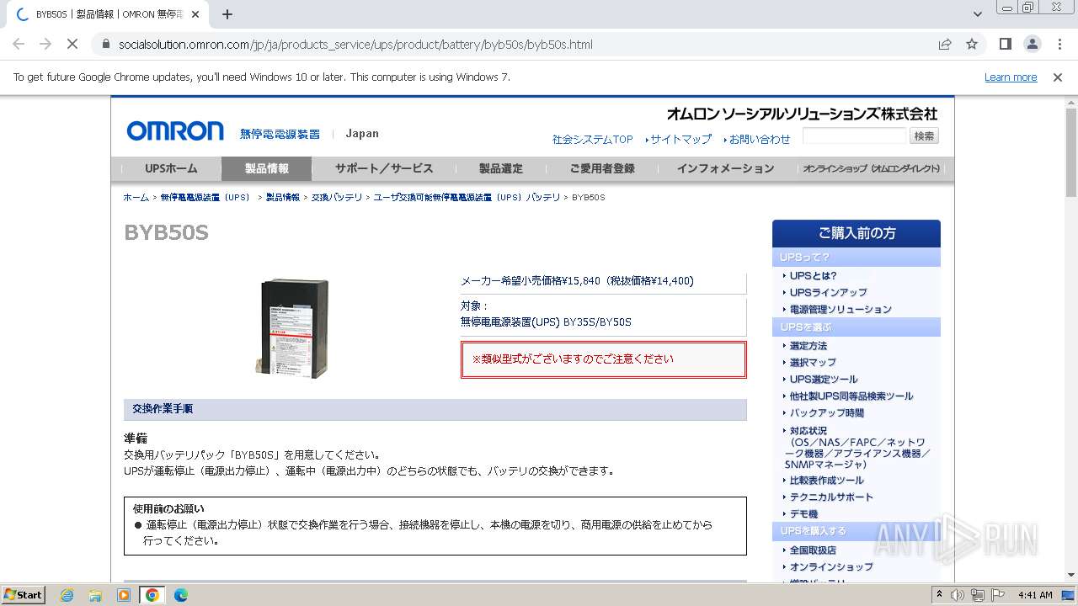Open サイトマップ link
The width and height of the screenshot is (1078, 606).
680,139
